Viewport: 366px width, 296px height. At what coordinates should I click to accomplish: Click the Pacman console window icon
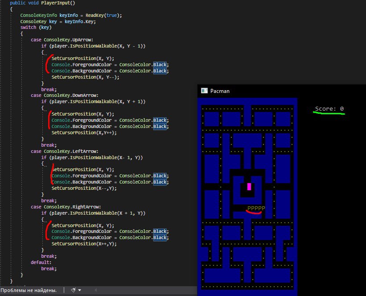tap(204, 91)
